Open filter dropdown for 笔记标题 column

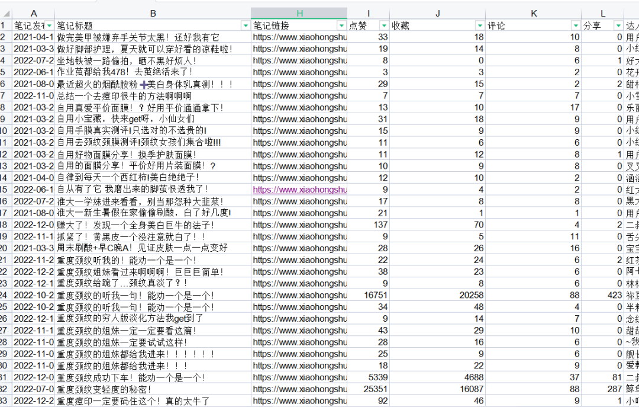[x=246, y=25]
